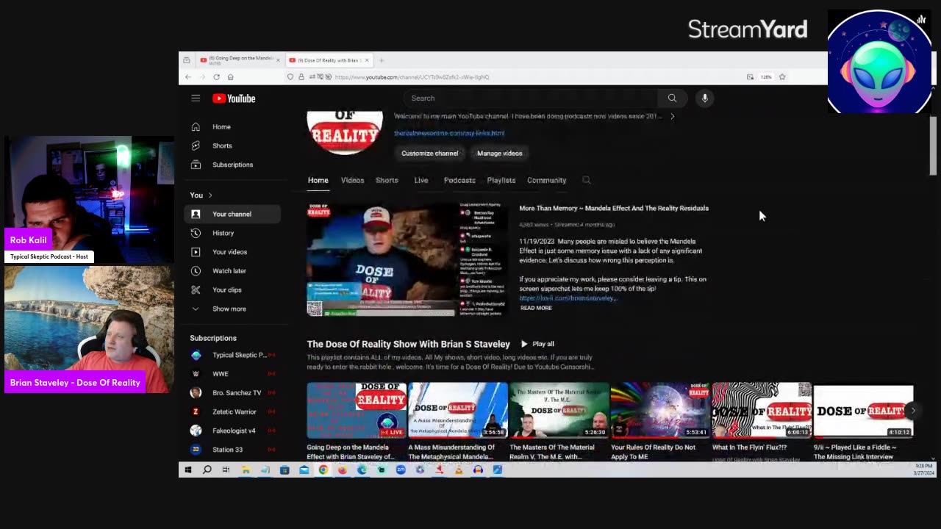941x529 pixels.
Task: Click the search magnifier button
Action: pyautogui.click(x=672, y=98)
